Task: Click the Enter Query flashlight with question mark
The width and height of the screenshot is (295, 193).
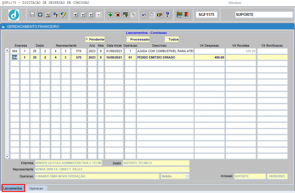Action: (x=56, y=15)
